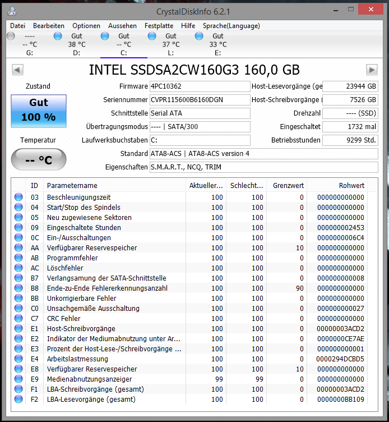Image resolution: width=389 pixels, height=422 pixels.
Task: Click the host reads value 23944 GB
Action: point(350,86)
